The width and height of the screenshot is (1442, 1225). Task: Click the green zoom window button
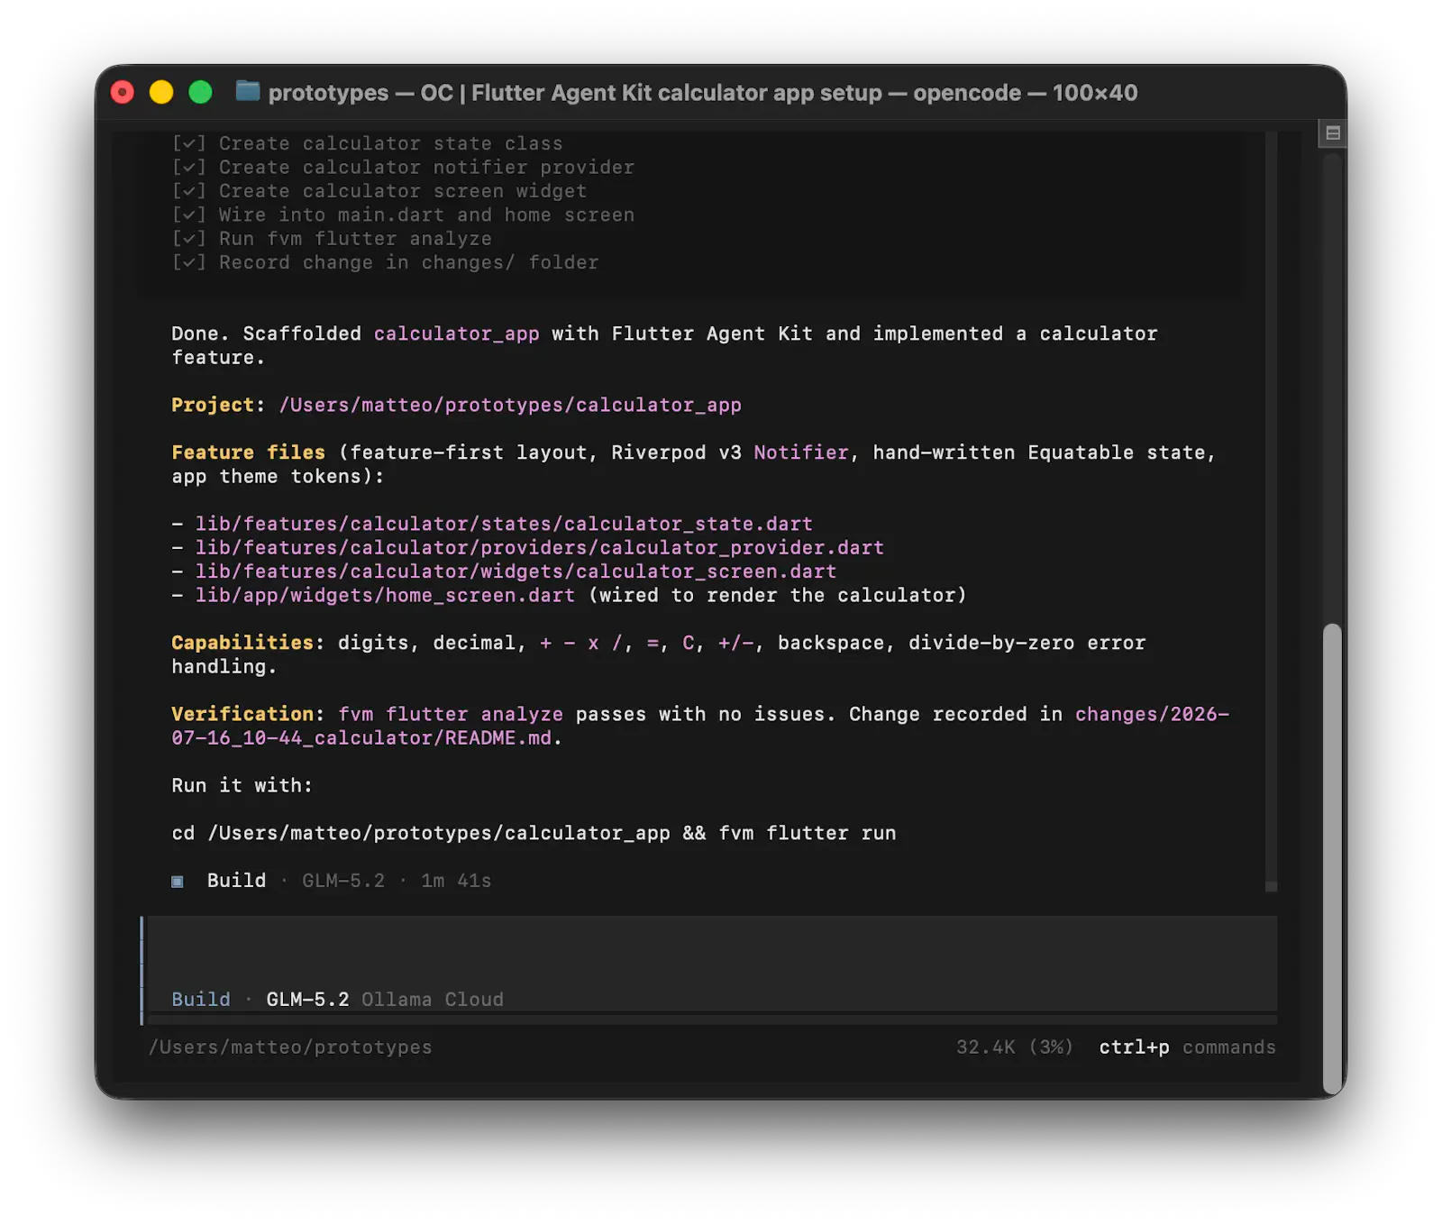coord(200,92)
